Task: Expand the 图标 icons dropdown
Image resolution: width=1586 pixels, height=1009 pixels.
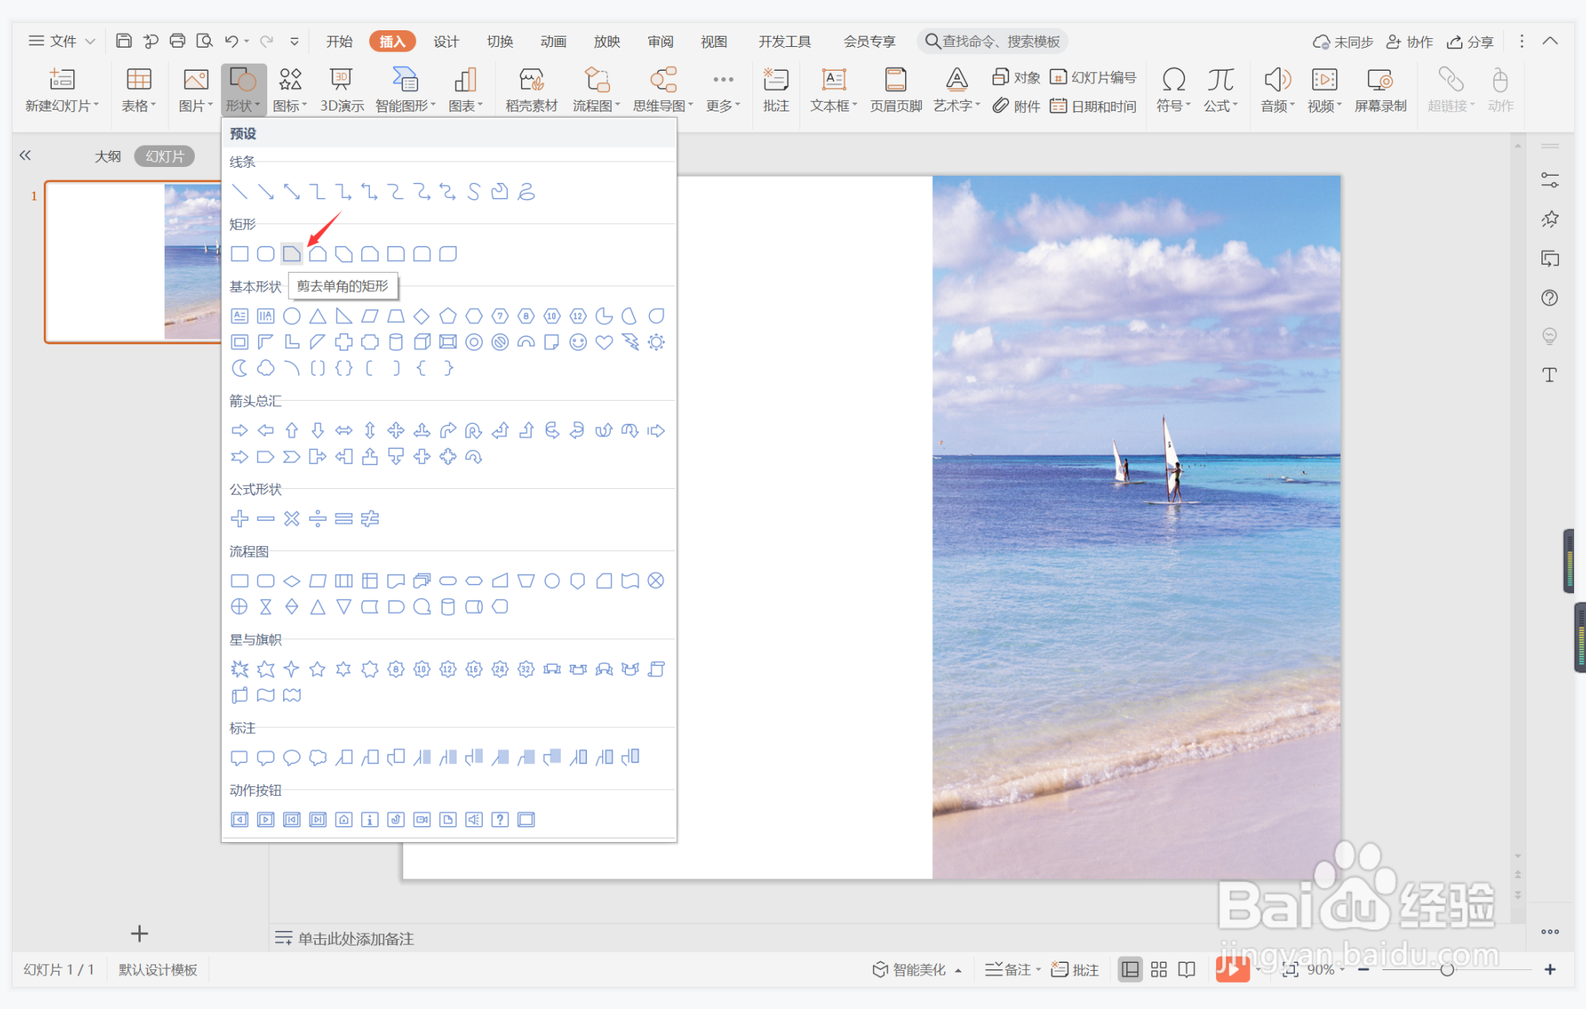Action: 290,90
